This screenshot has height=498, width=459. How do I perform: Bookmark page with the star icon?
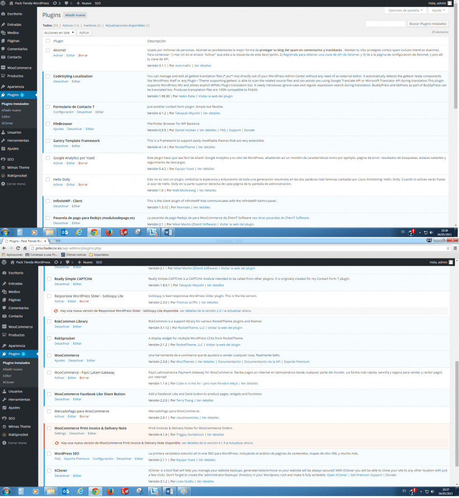[x=448, y=249]
